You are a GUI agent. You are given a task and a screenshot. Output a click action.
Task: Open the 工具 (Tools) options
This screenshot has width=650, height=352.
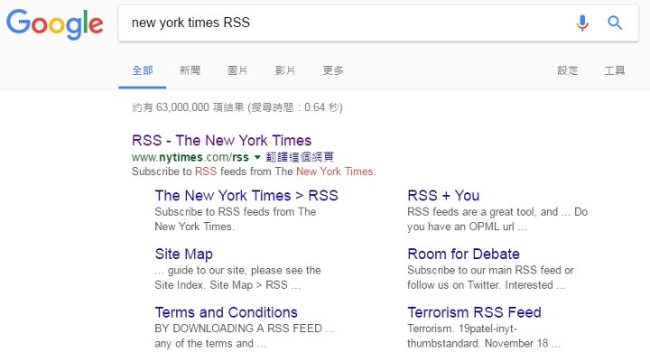[x=615, y=70]
